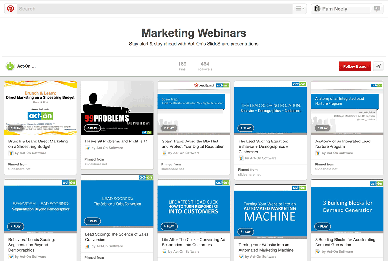
Task: Play the 3 Building Blocks presentation
Action: pos(322,226)
